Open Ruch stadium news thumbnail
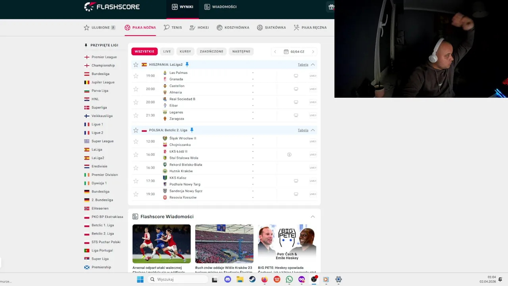508x286 pixels. tap(224, 243)
